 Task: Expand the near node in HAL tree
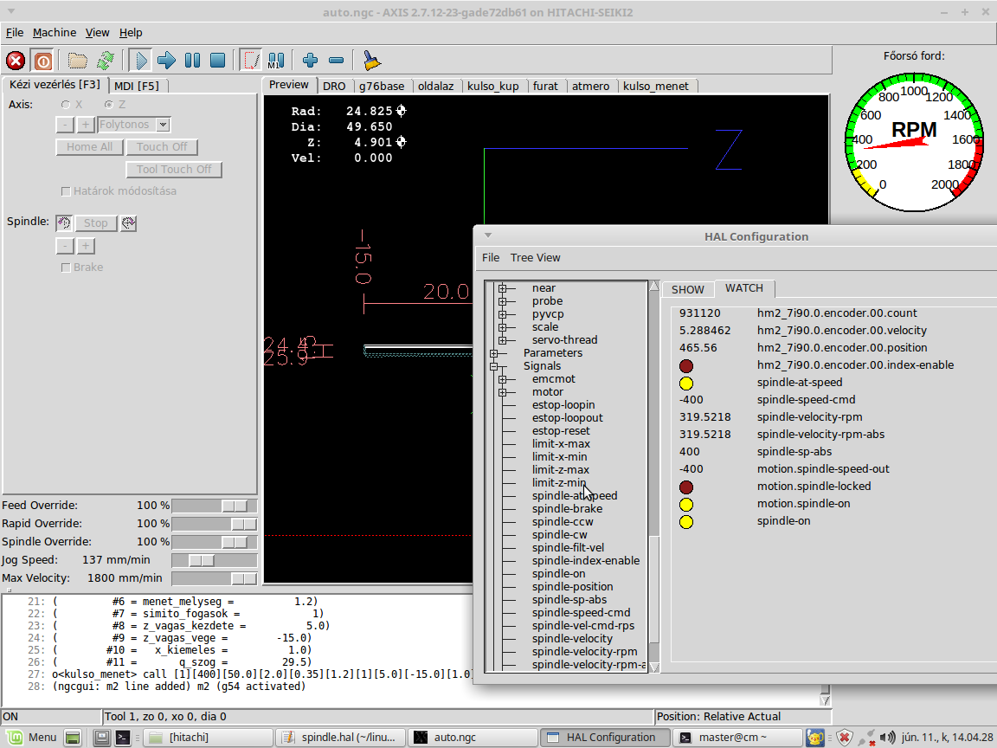click(502, 288)
